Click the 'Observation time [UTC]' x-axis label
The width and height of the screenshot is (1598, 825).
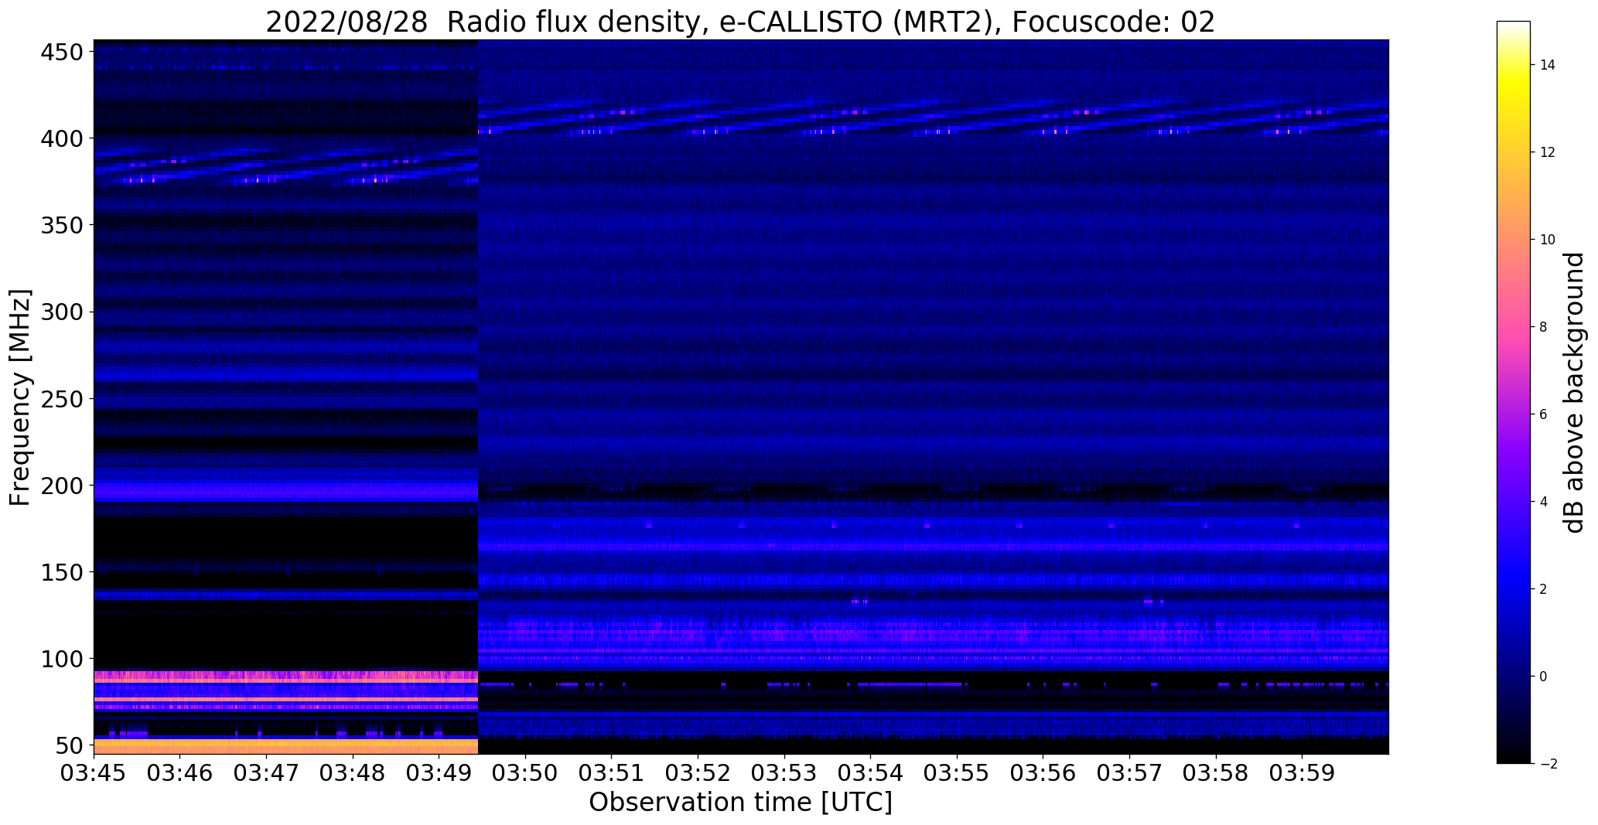(740, 802)
